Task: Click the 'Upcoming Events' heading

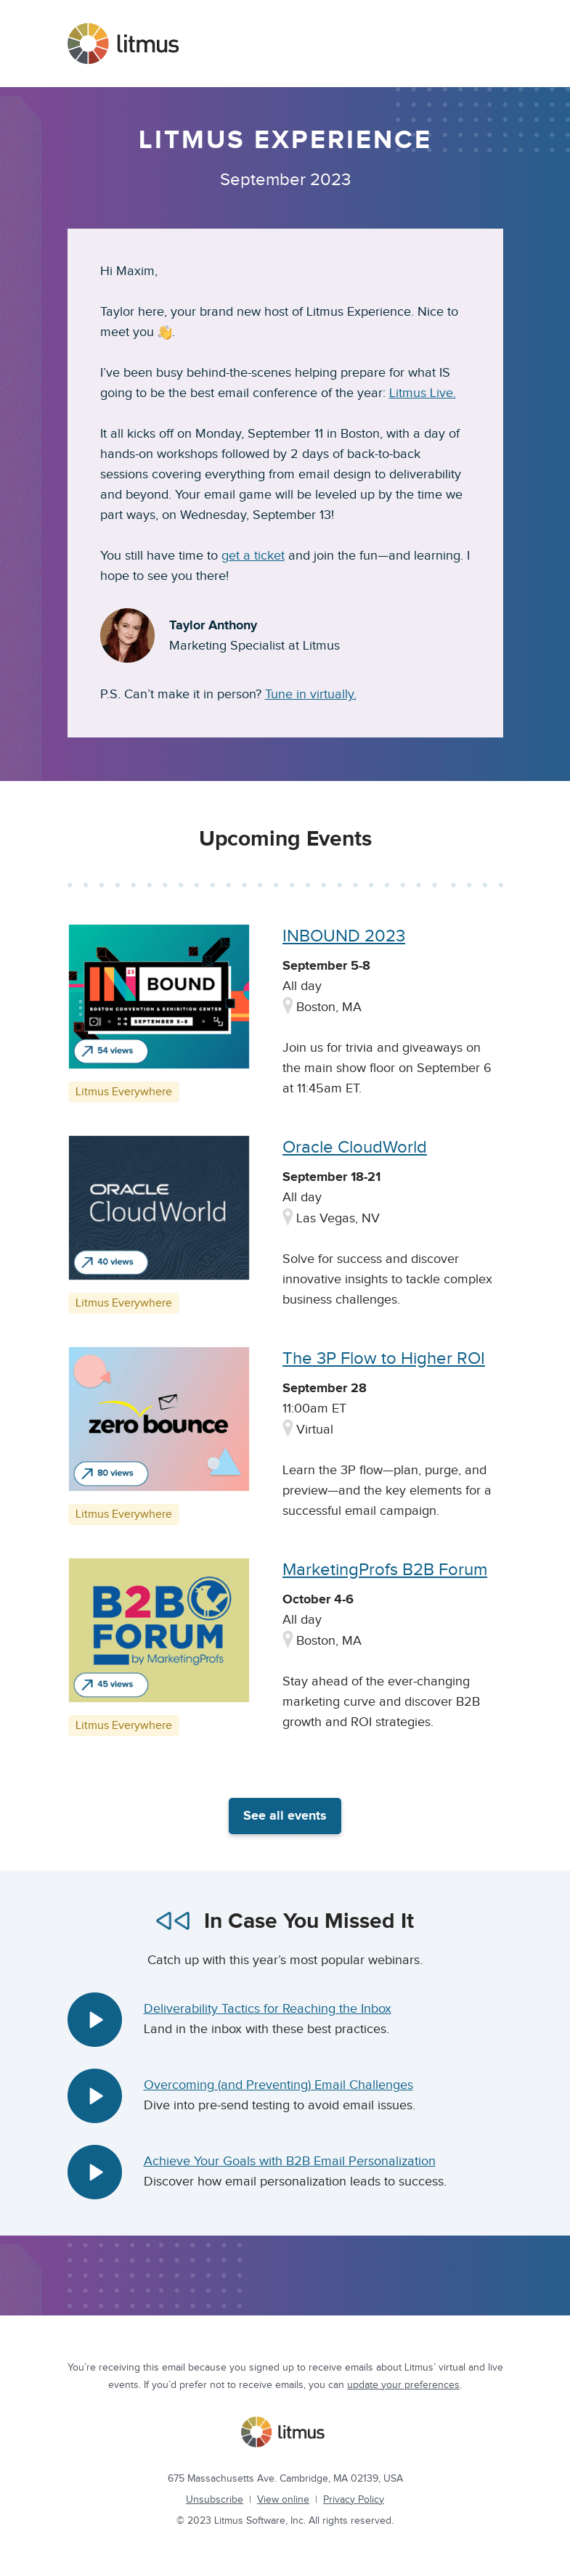Action: pyautogui.click(x=285, y=838)
